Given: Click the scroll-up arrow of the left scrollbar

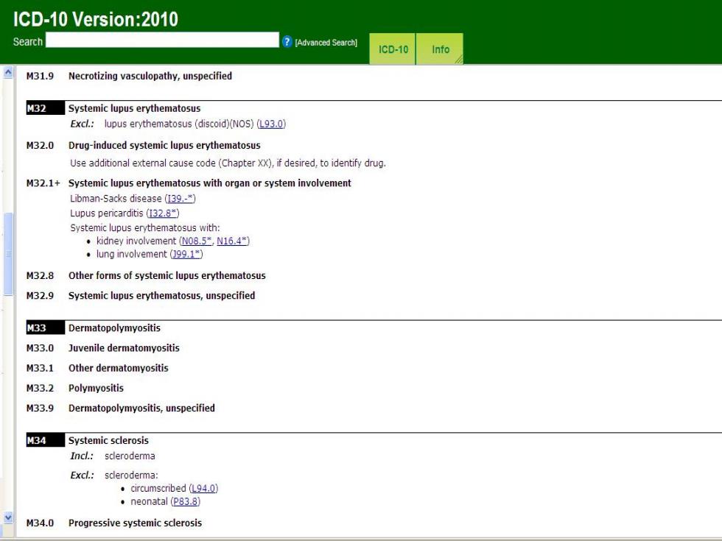Looking at the screenshot, I should tap(8, 72).
